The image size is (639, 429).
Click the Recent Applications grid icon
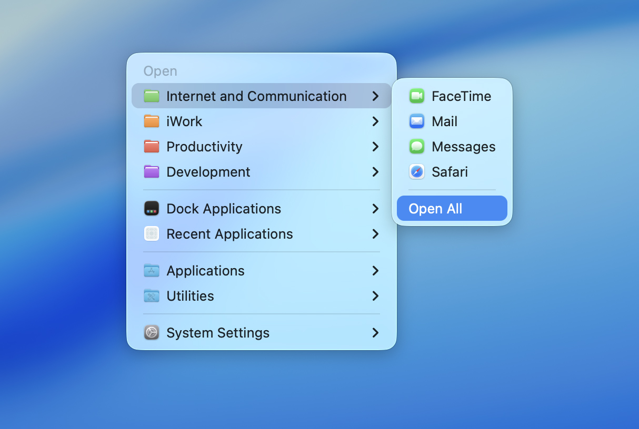[x=152, y=234]
